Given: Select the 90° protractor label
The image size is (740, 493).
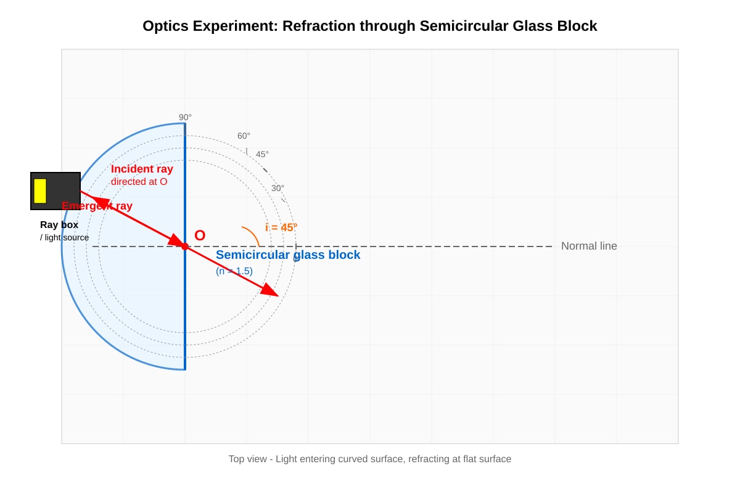Looking at the screenshot, I should (185, 117).
